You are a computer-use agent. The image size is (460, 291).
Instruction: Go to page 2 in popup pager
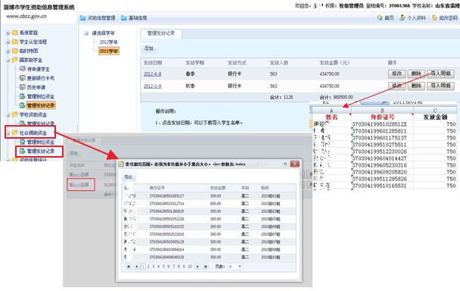pyautogui.click(x=148, y=266)
